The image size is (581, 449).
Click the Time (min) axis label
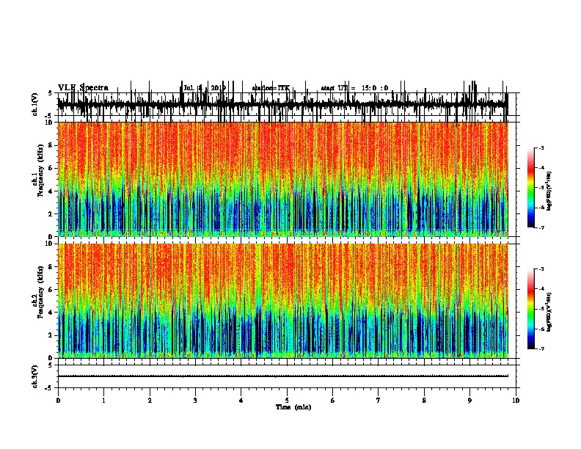[293, 407]
